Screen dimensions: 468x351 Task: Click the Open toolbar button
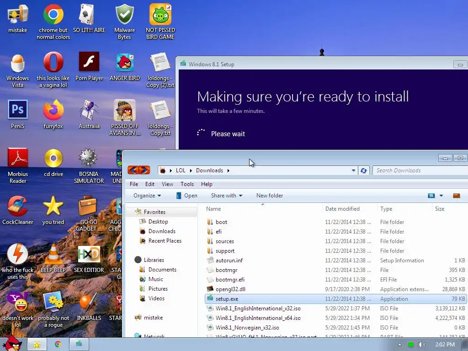(x=187, y=196)
